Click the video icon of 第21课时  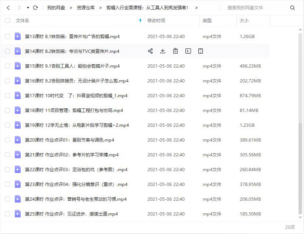coord(18,155)
